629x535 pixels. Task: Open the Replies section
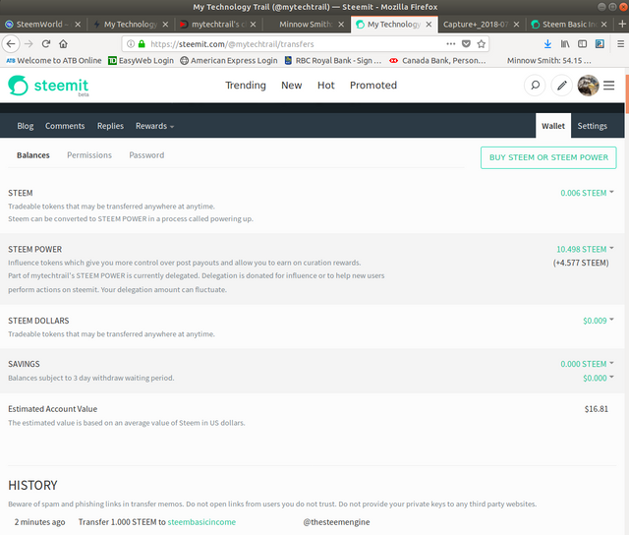pyautogui.click(x=110, y=126)
